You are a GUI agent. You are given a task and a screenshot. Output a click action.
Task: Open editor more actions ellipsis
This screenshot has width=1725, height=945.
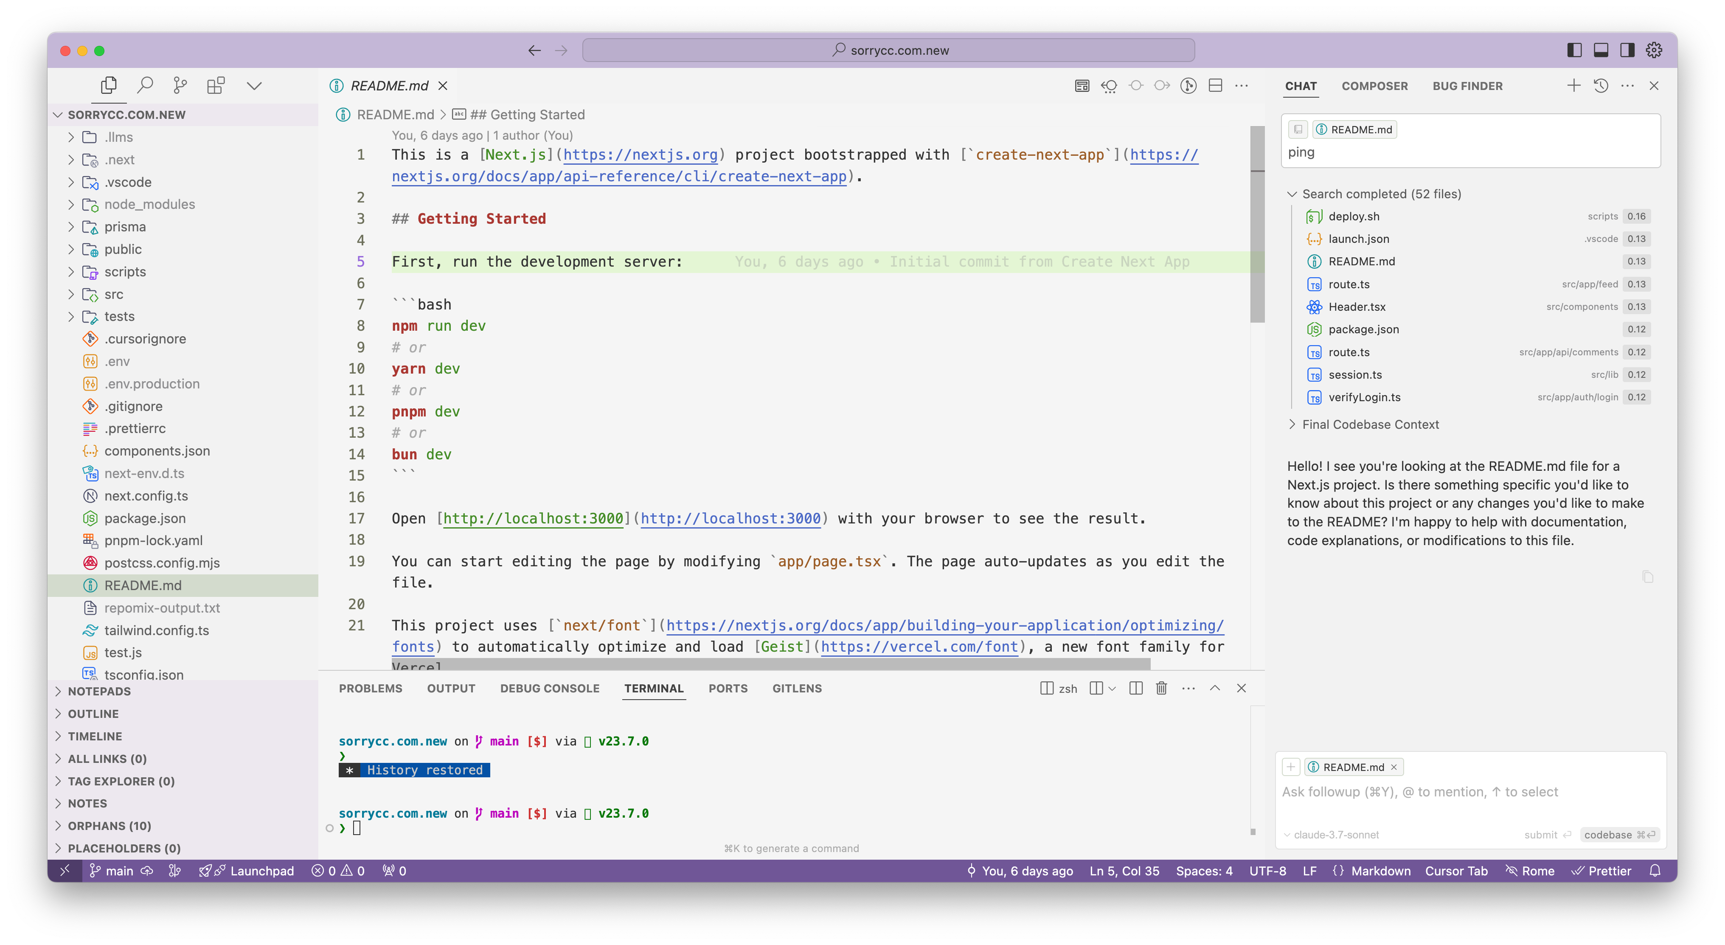pyautogui.click(x=1242, y=86)
